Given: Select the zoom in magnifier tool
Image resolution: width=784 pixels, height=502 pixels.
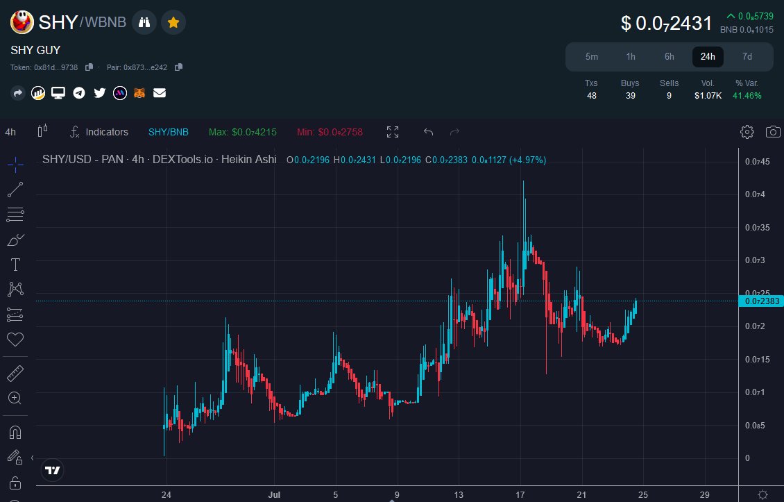Looking at the screenshot, I should point(15,399).
